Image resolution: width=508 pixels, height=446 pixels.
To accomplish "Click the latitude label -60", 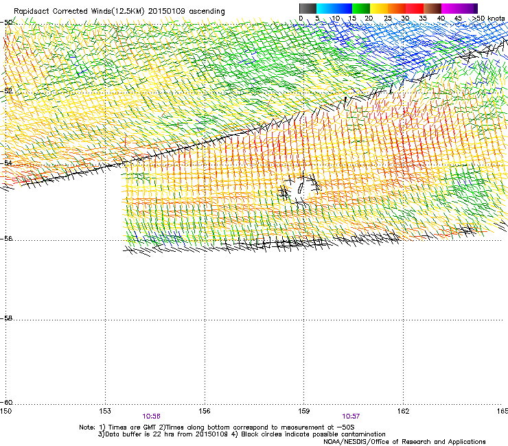I will tap(6, 402).
